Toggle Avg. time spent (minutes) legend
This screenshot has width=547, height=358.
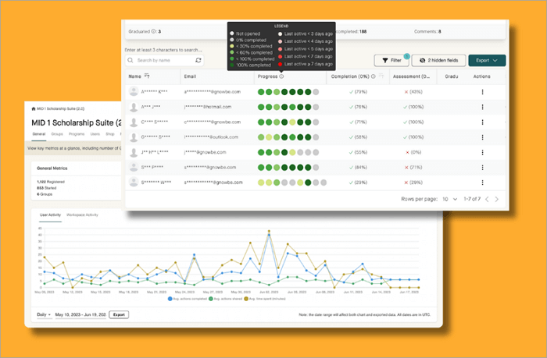[x=265, y=299]
